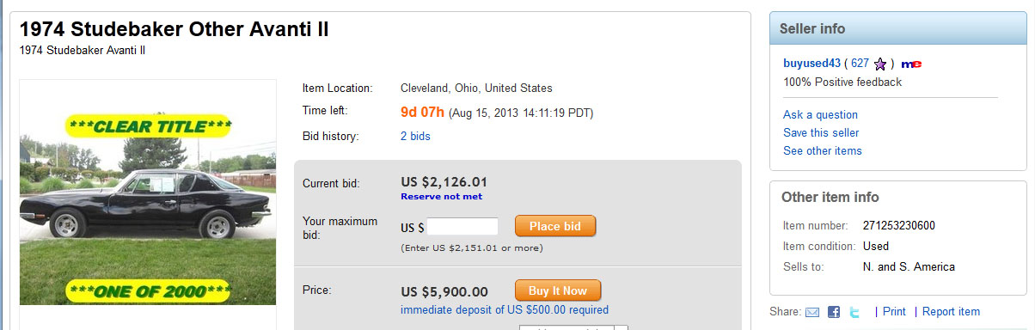The width and height of the screenshot is (1035, 330).
Task: Share listing via the email envelope icon
Action: [x=812, y=312]
